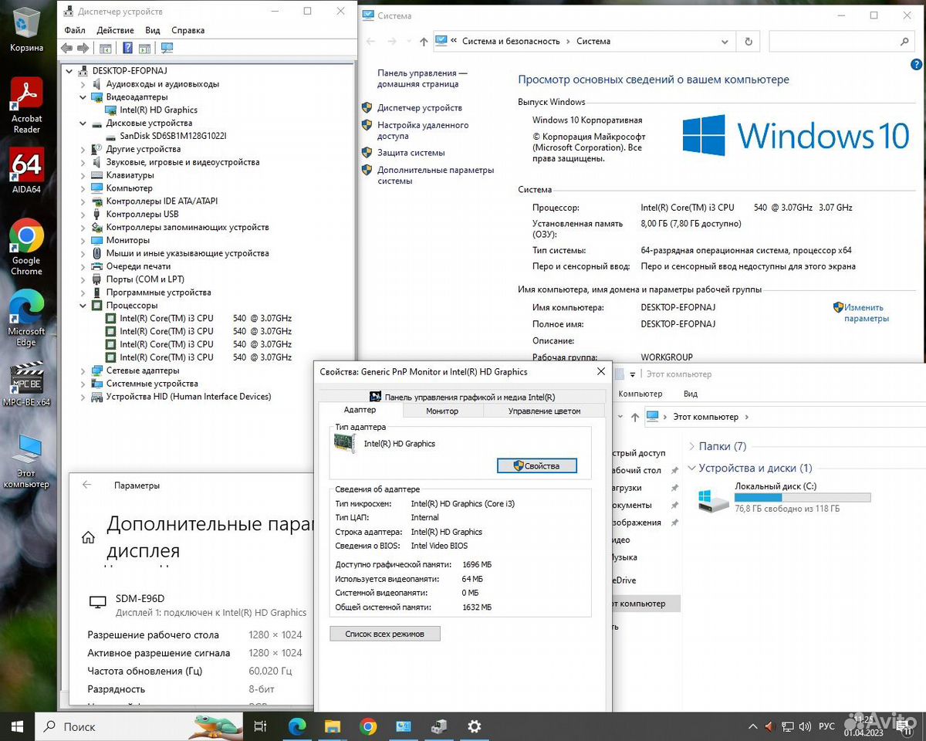Open the 'Этот компьютер' desktop icon
Image resolution: width=926 pixels, height=741 pixels.
click(26, 461)
